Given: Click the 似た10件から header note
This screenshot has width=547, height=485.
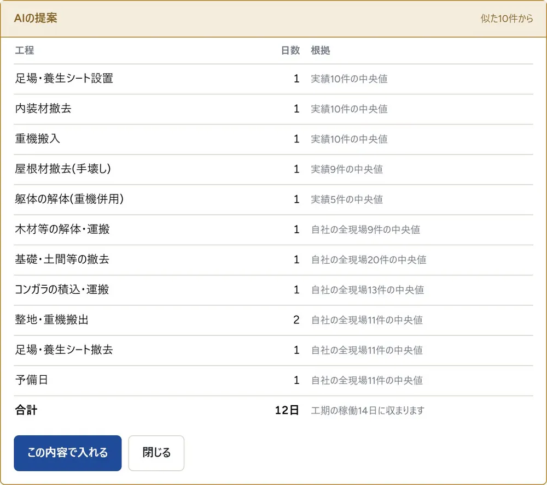Looking at the screenshot, I should tap(507, 19).
